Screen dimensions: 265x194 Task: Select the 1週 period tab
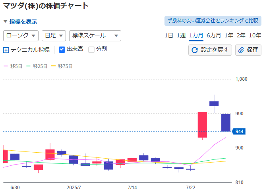click(x=181, y=35)
